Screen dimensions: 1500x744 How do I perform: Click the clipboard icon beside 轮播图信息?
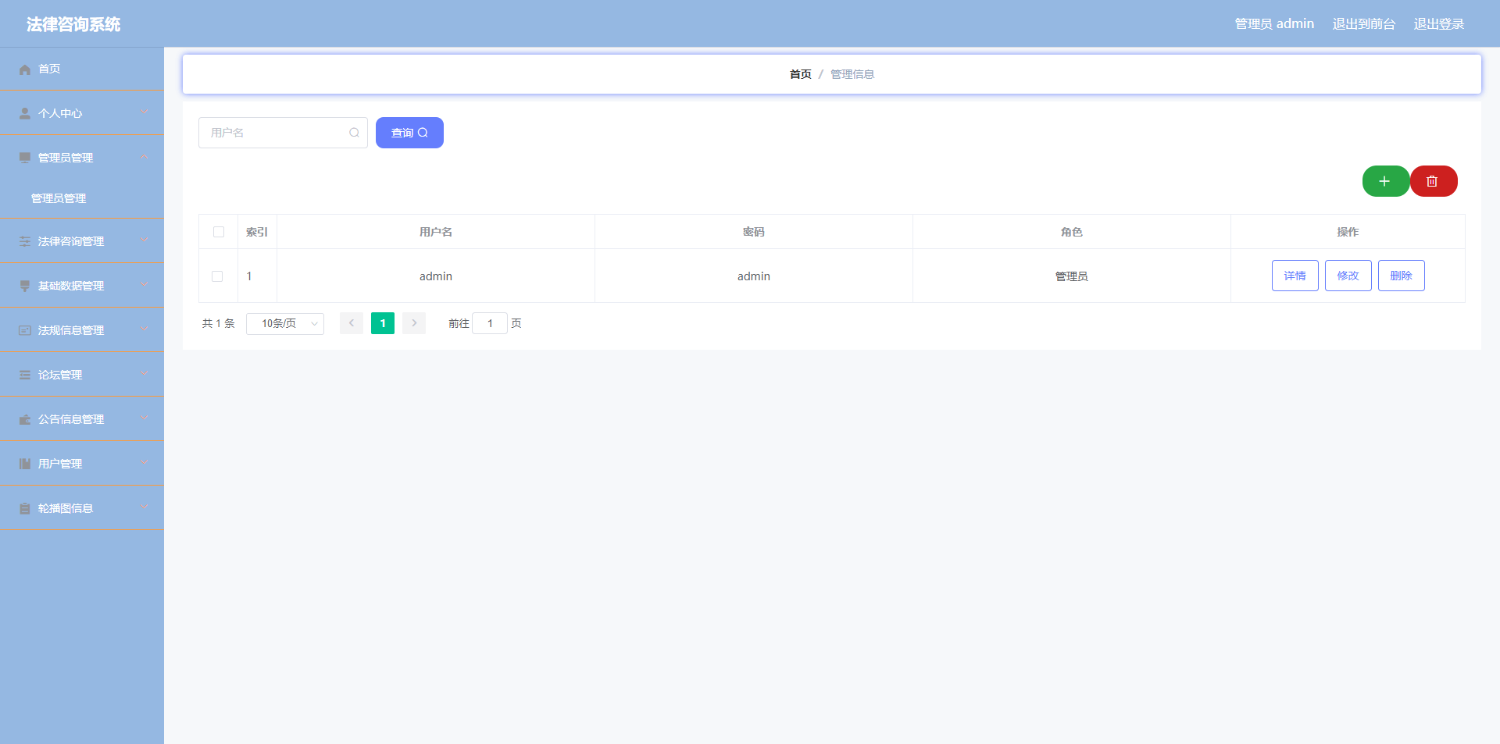(25, 509)
